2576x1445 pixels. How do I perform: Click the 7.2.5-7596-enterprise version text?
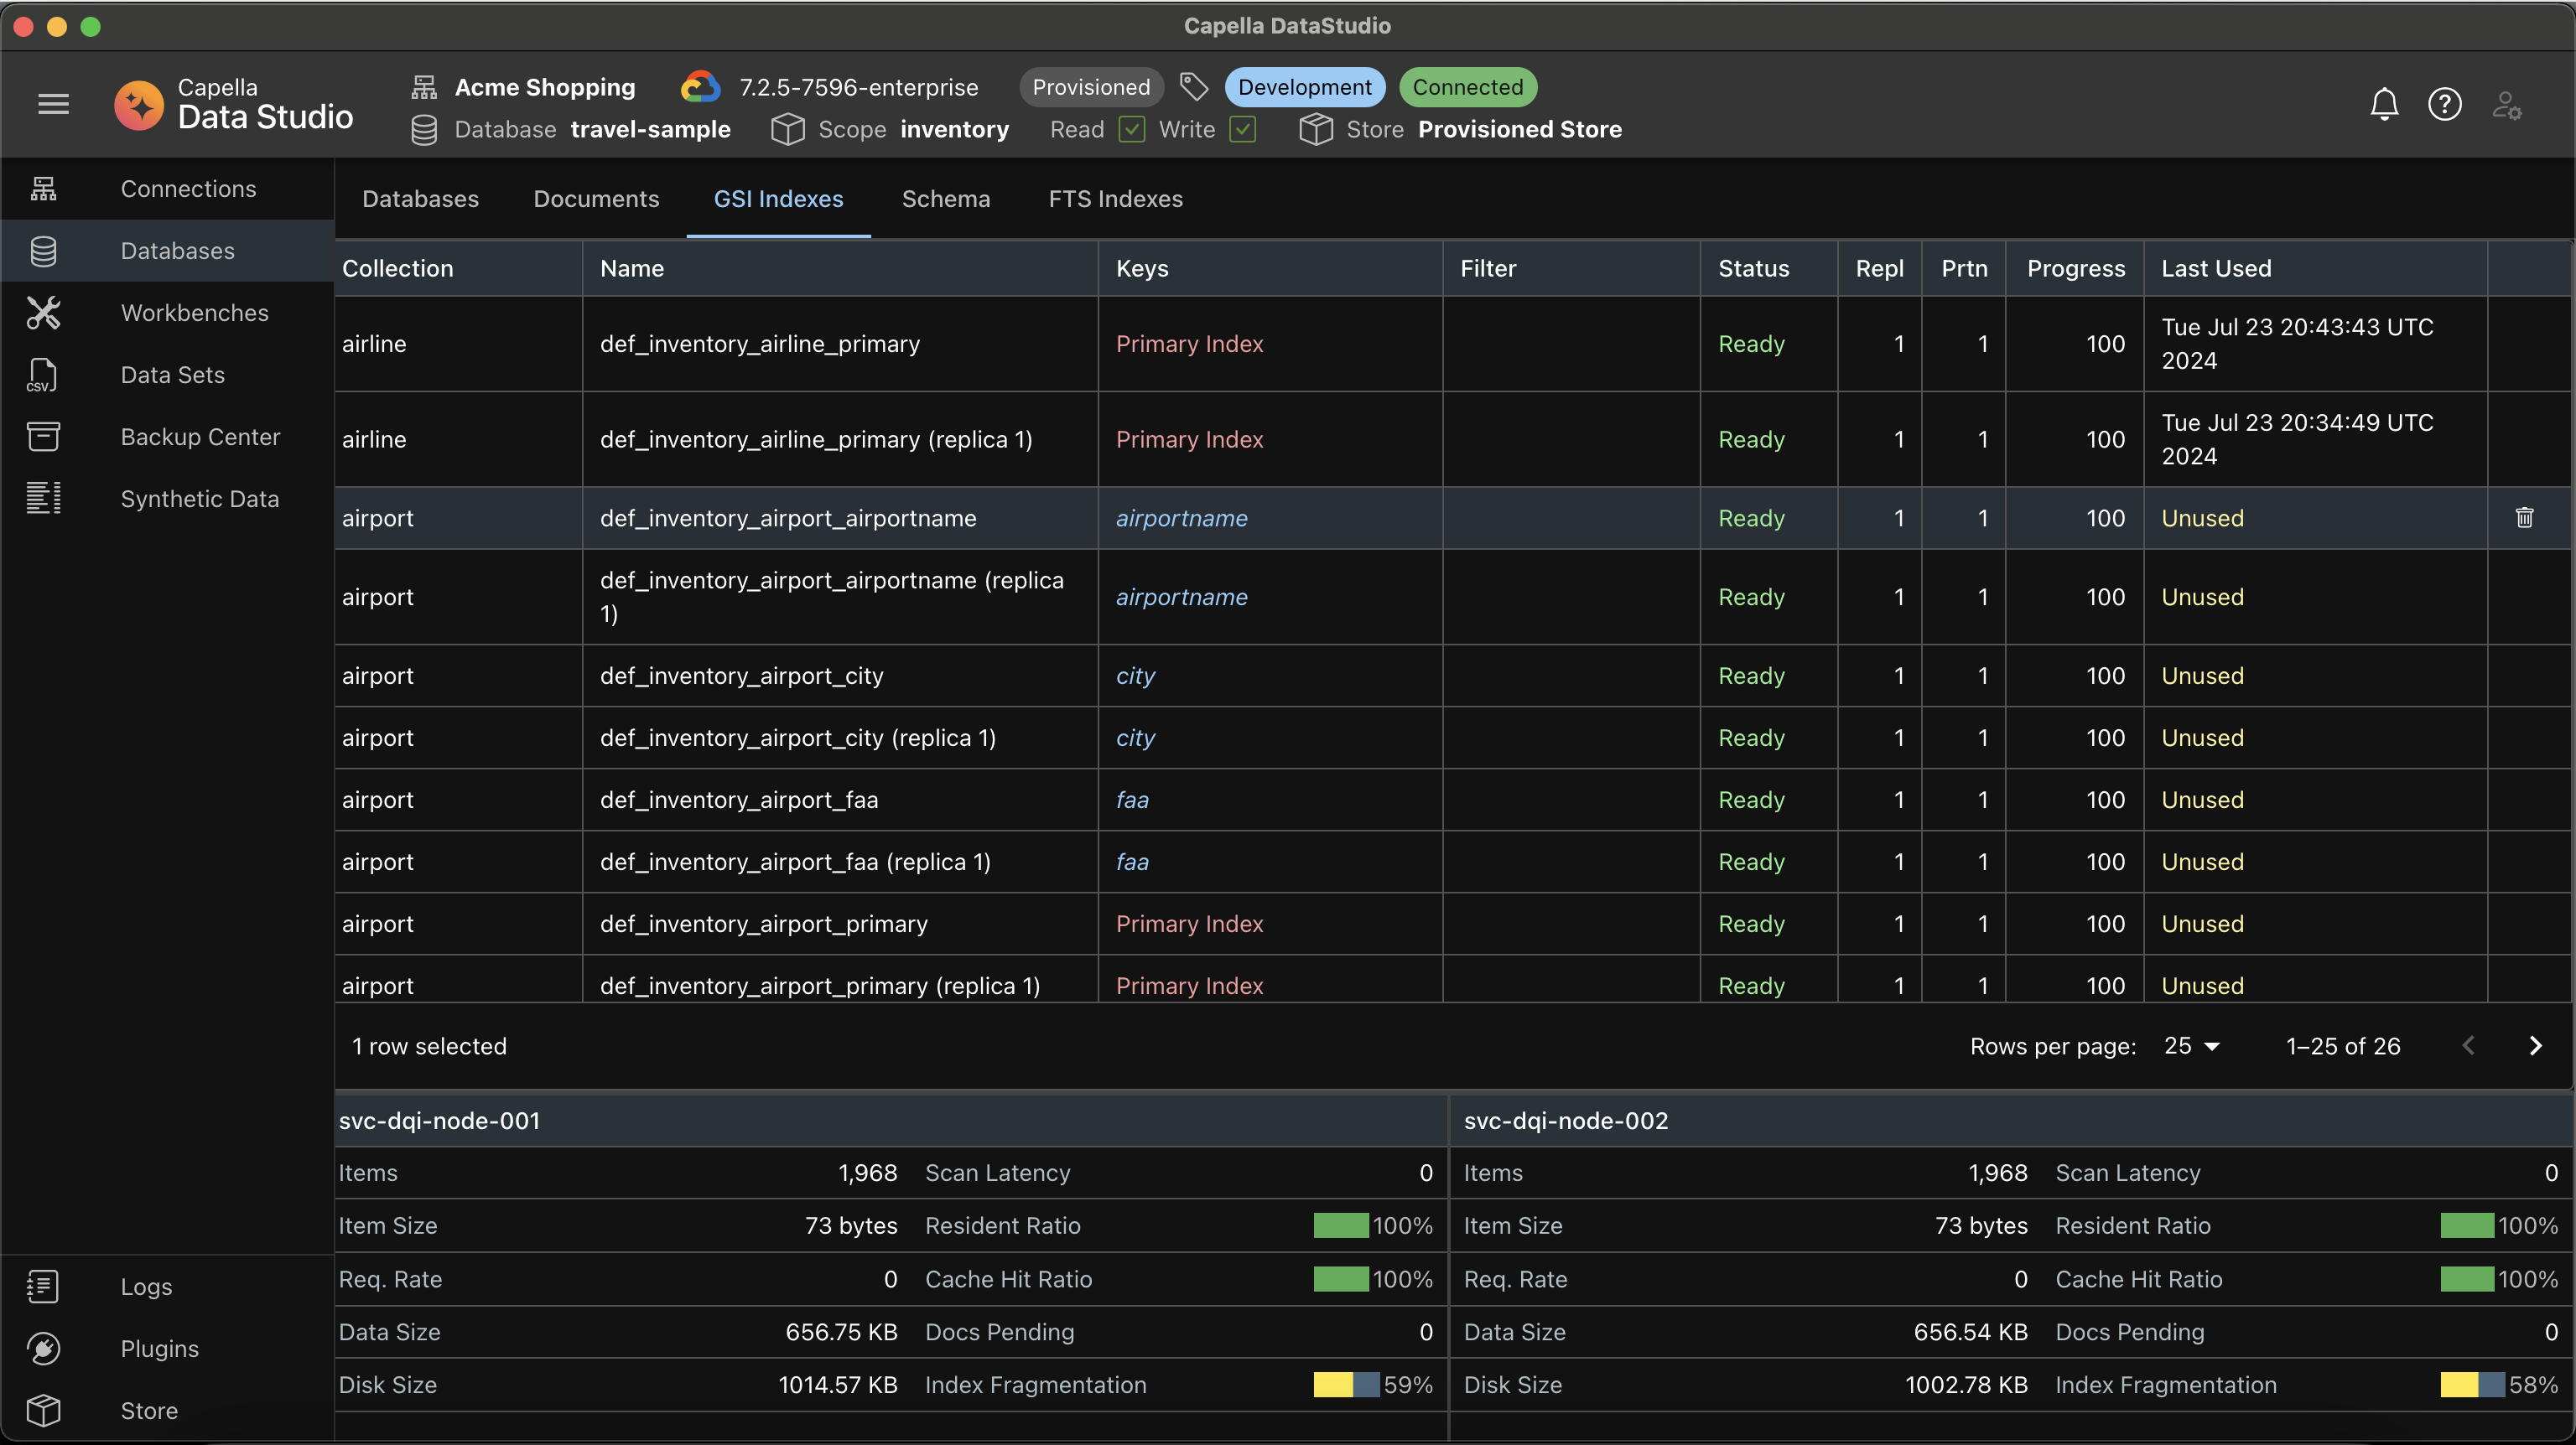pyautogui.click(x=858, y=88)
